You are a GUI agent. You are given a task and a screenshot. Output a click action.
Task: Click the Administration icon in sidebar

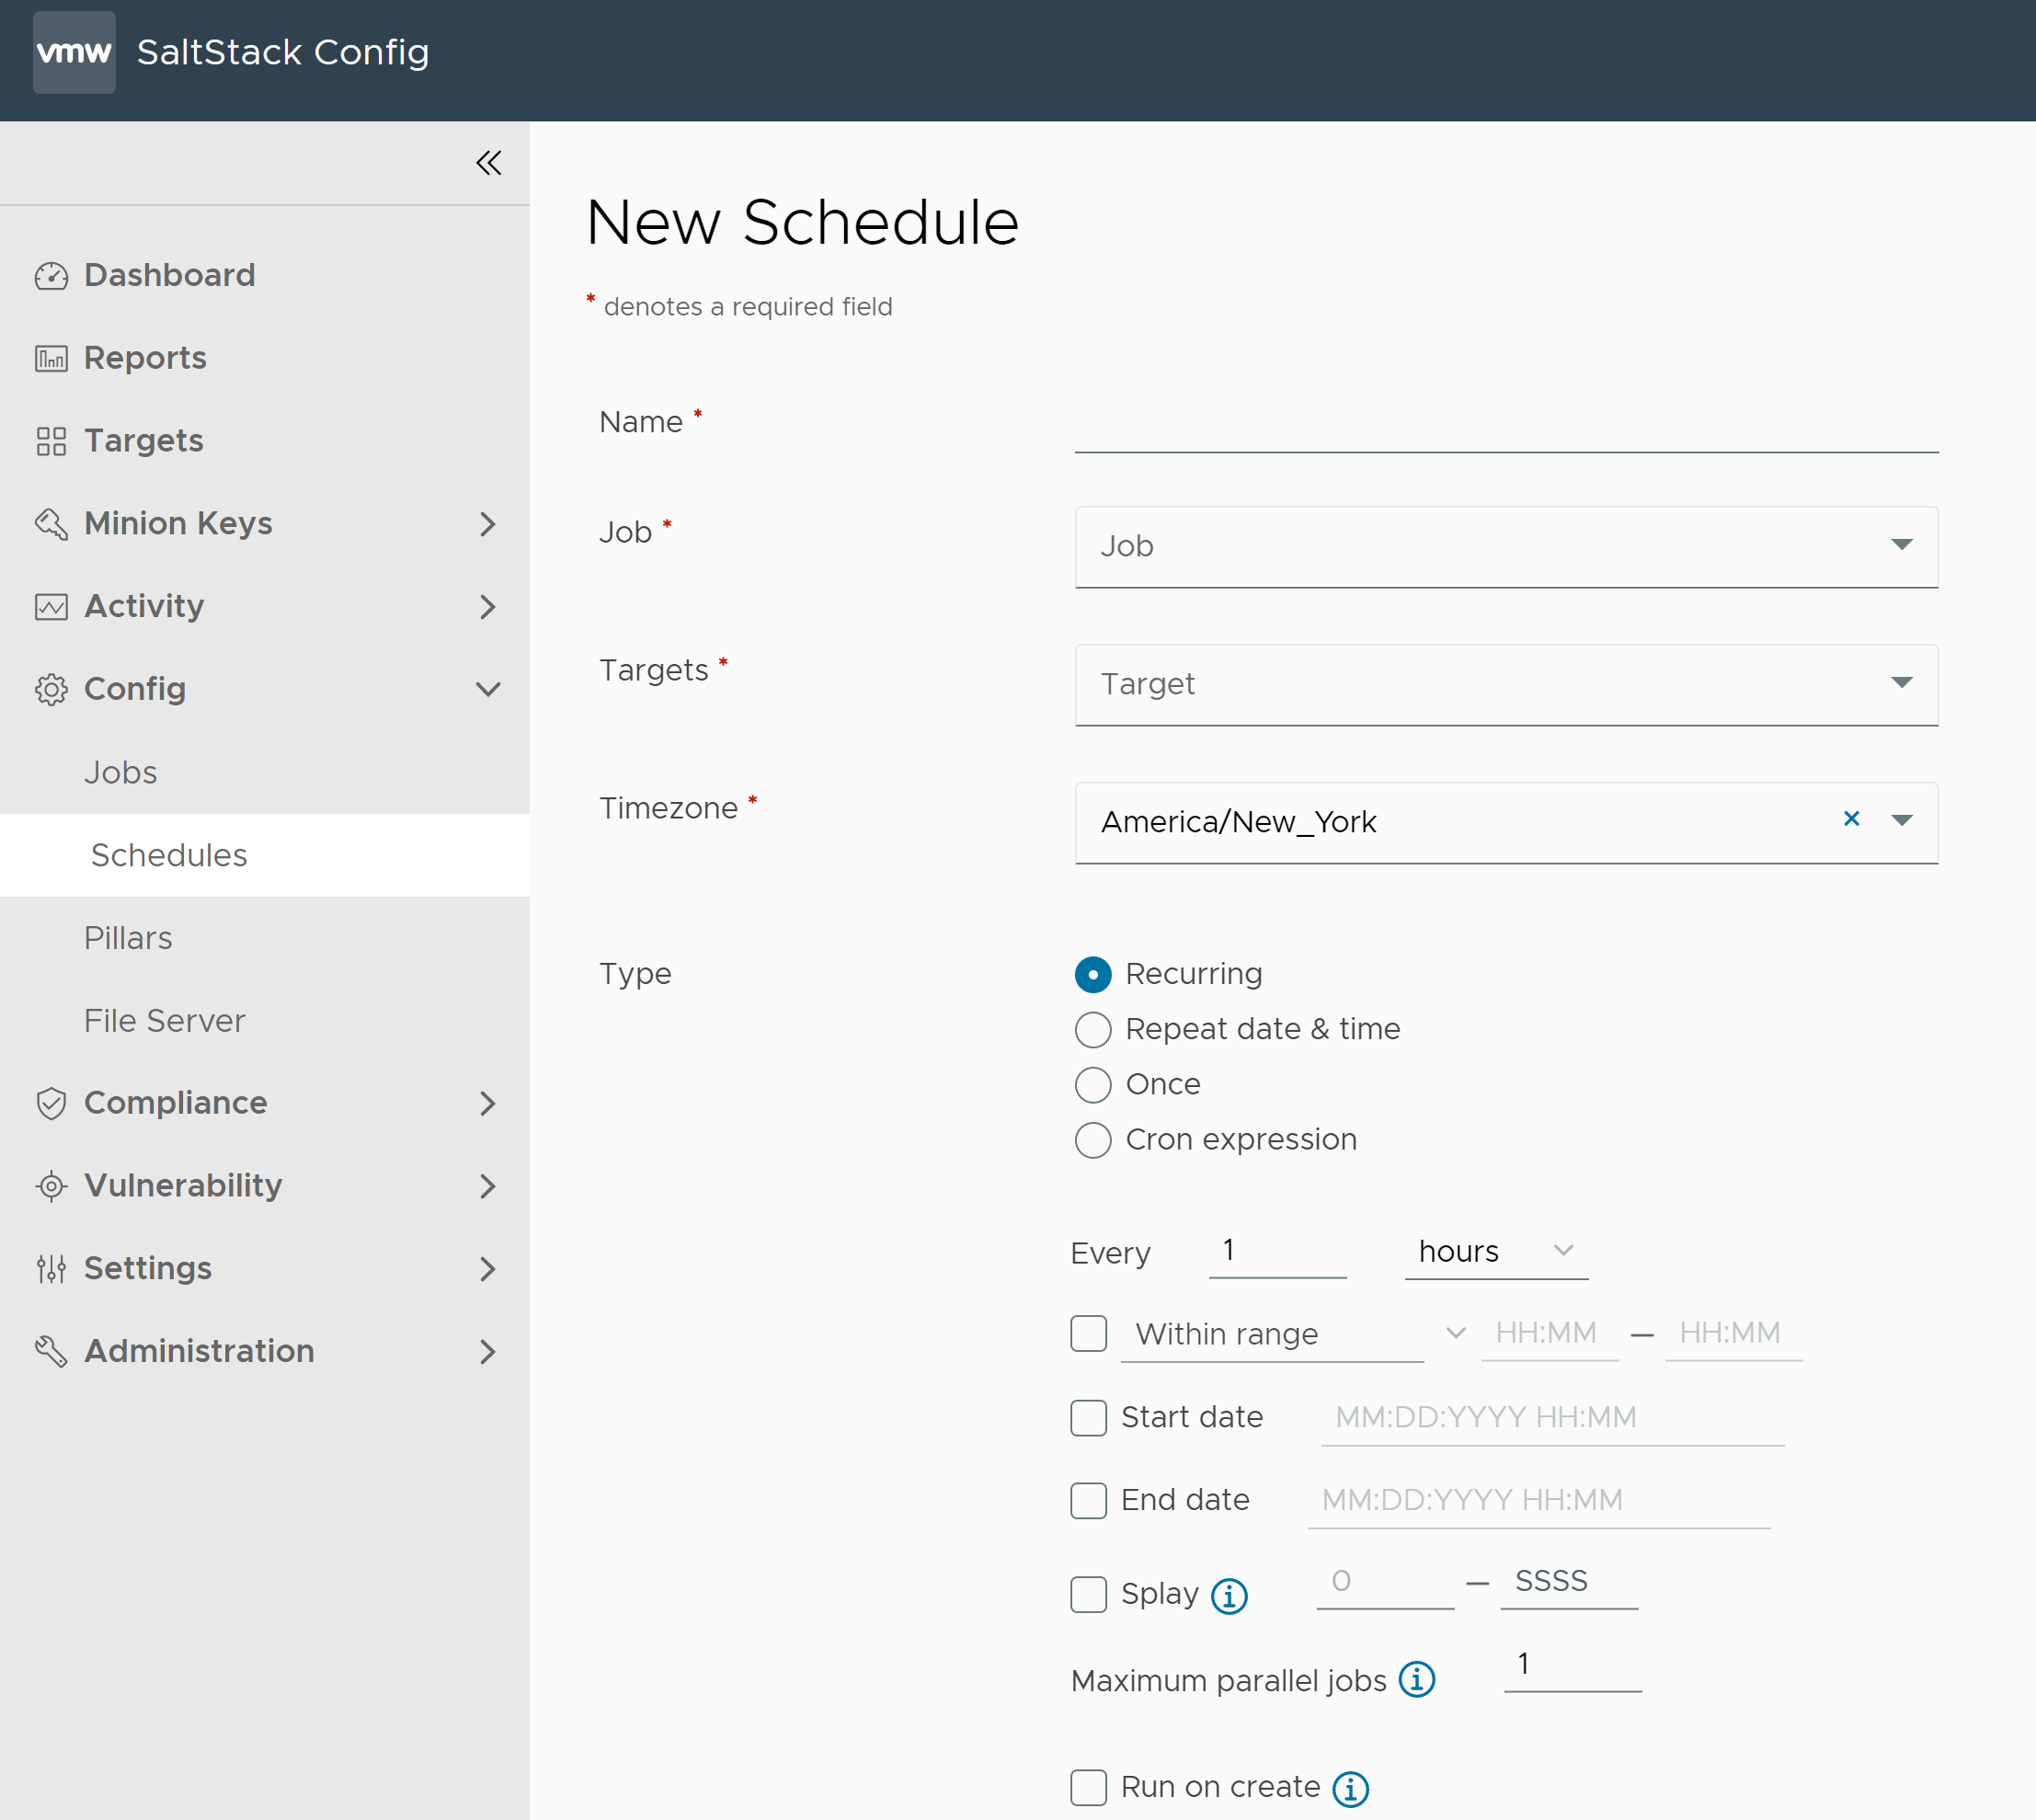point(48,1349)
